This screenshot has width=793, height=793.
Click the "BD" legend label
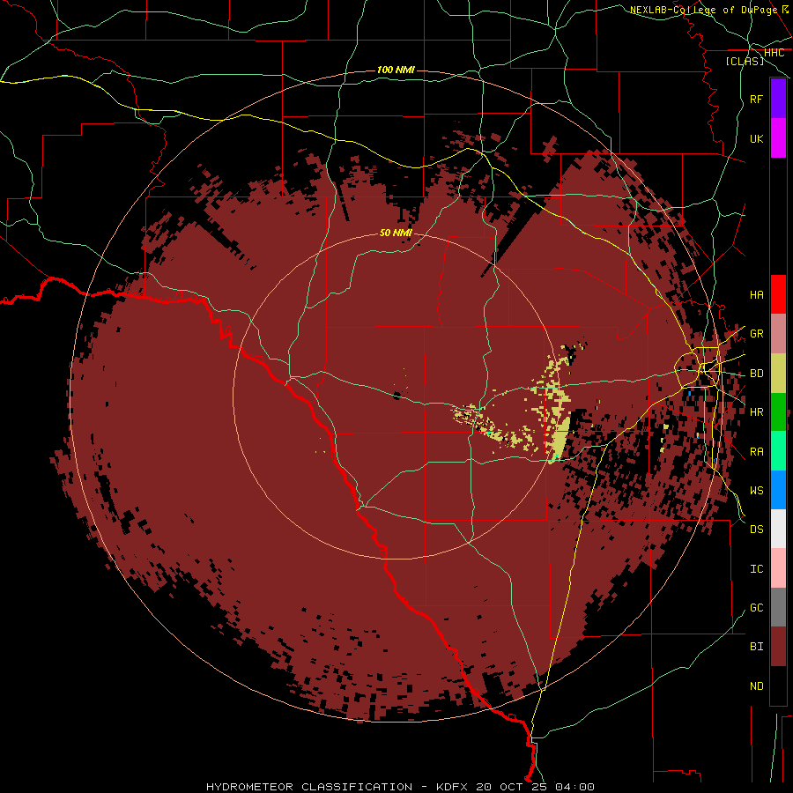(x=756, y=374)
